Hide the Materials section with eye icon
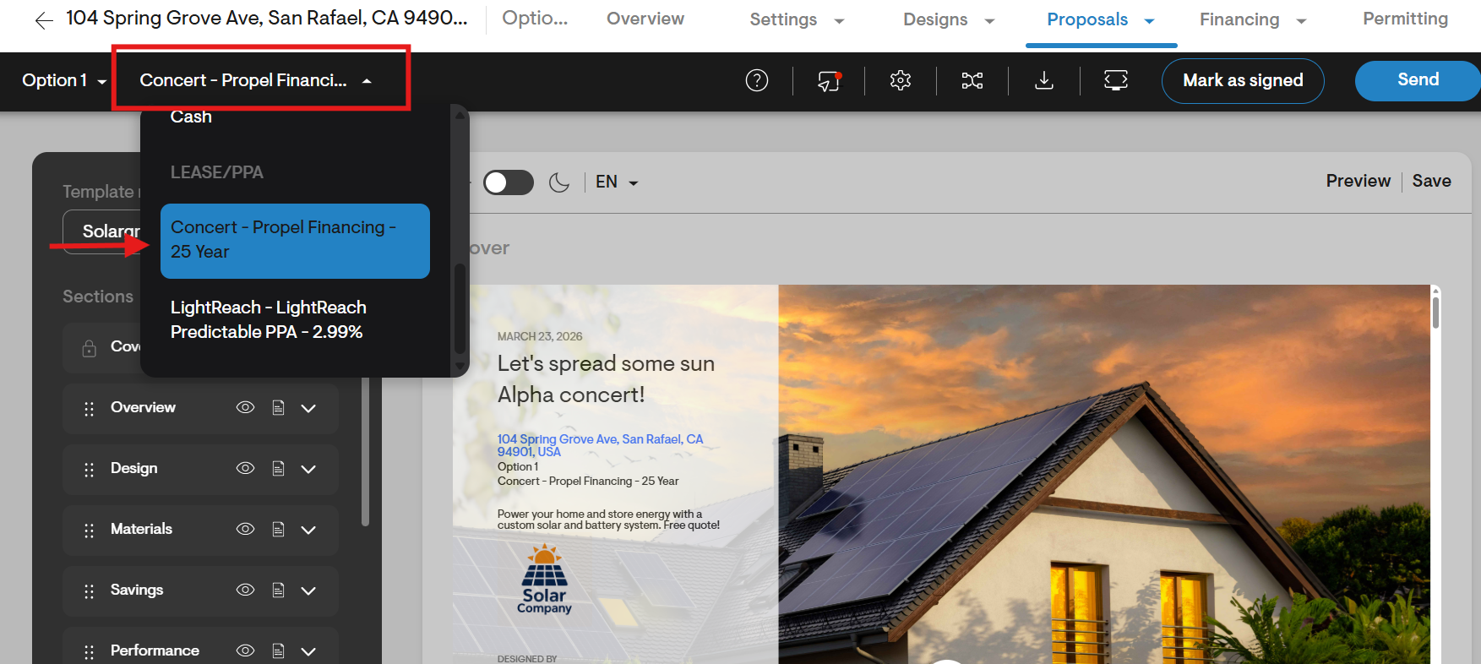The image size is (1481, 664). click(245, 529)
